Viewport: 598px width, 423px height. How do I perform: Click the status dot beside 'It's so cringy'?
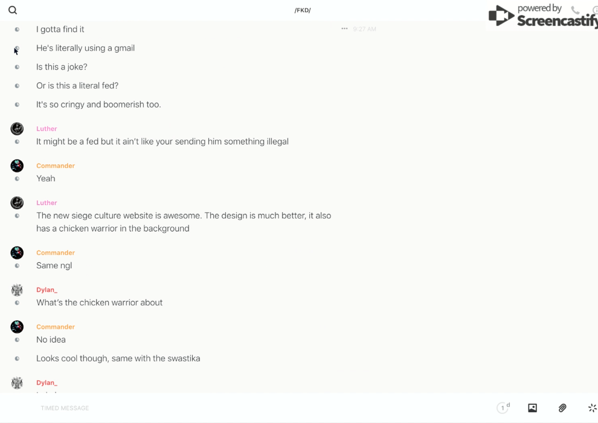(17, 105)
